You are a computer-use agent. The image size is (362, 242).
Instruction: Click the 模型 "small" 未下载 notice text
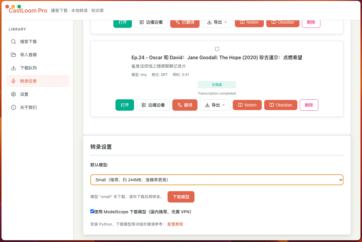point(127,197)
